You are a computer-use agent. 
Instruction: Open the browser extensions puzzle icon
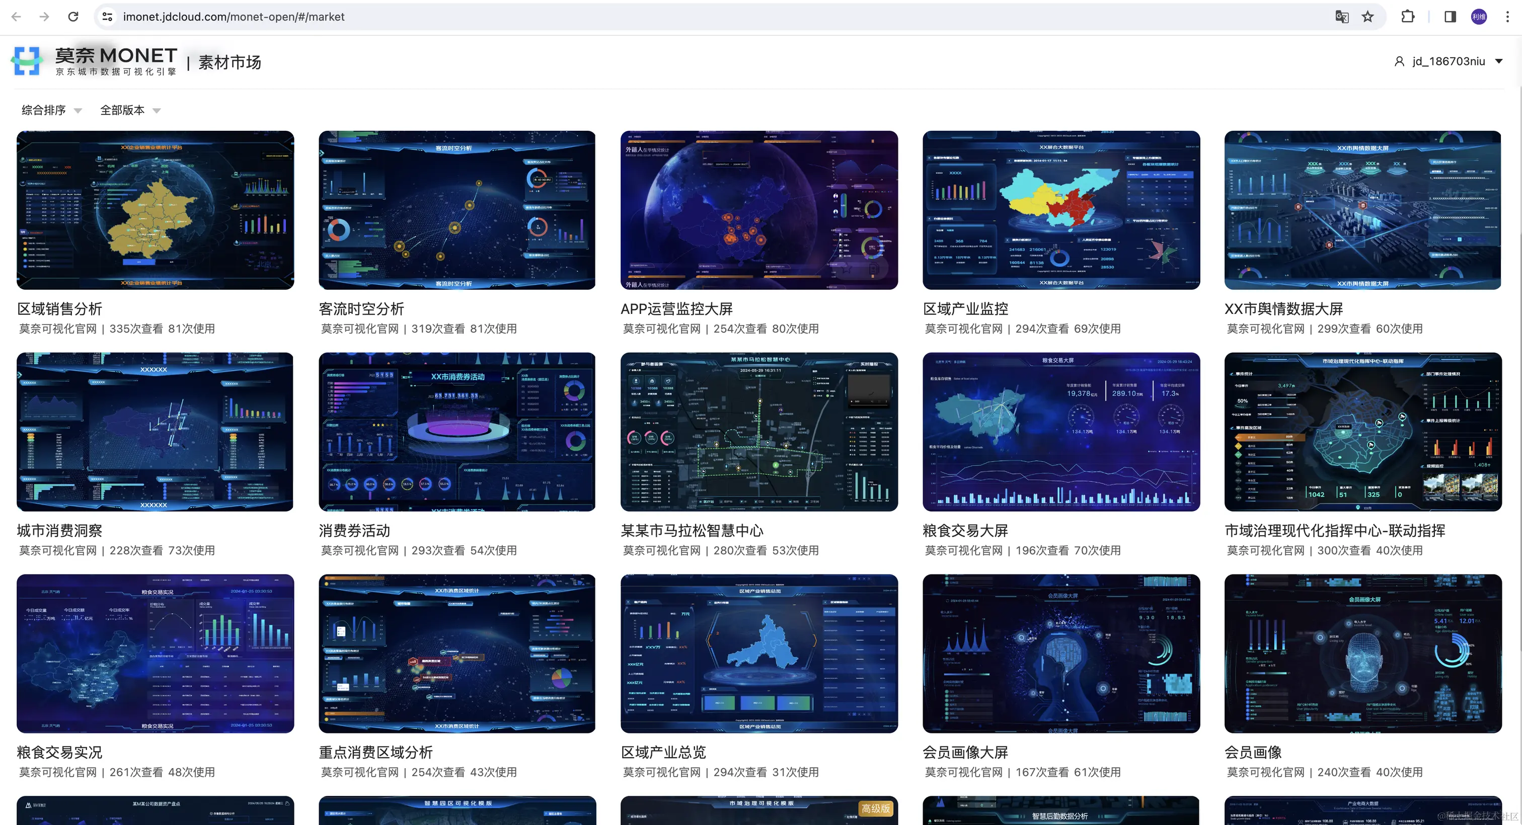[1408, 17]
